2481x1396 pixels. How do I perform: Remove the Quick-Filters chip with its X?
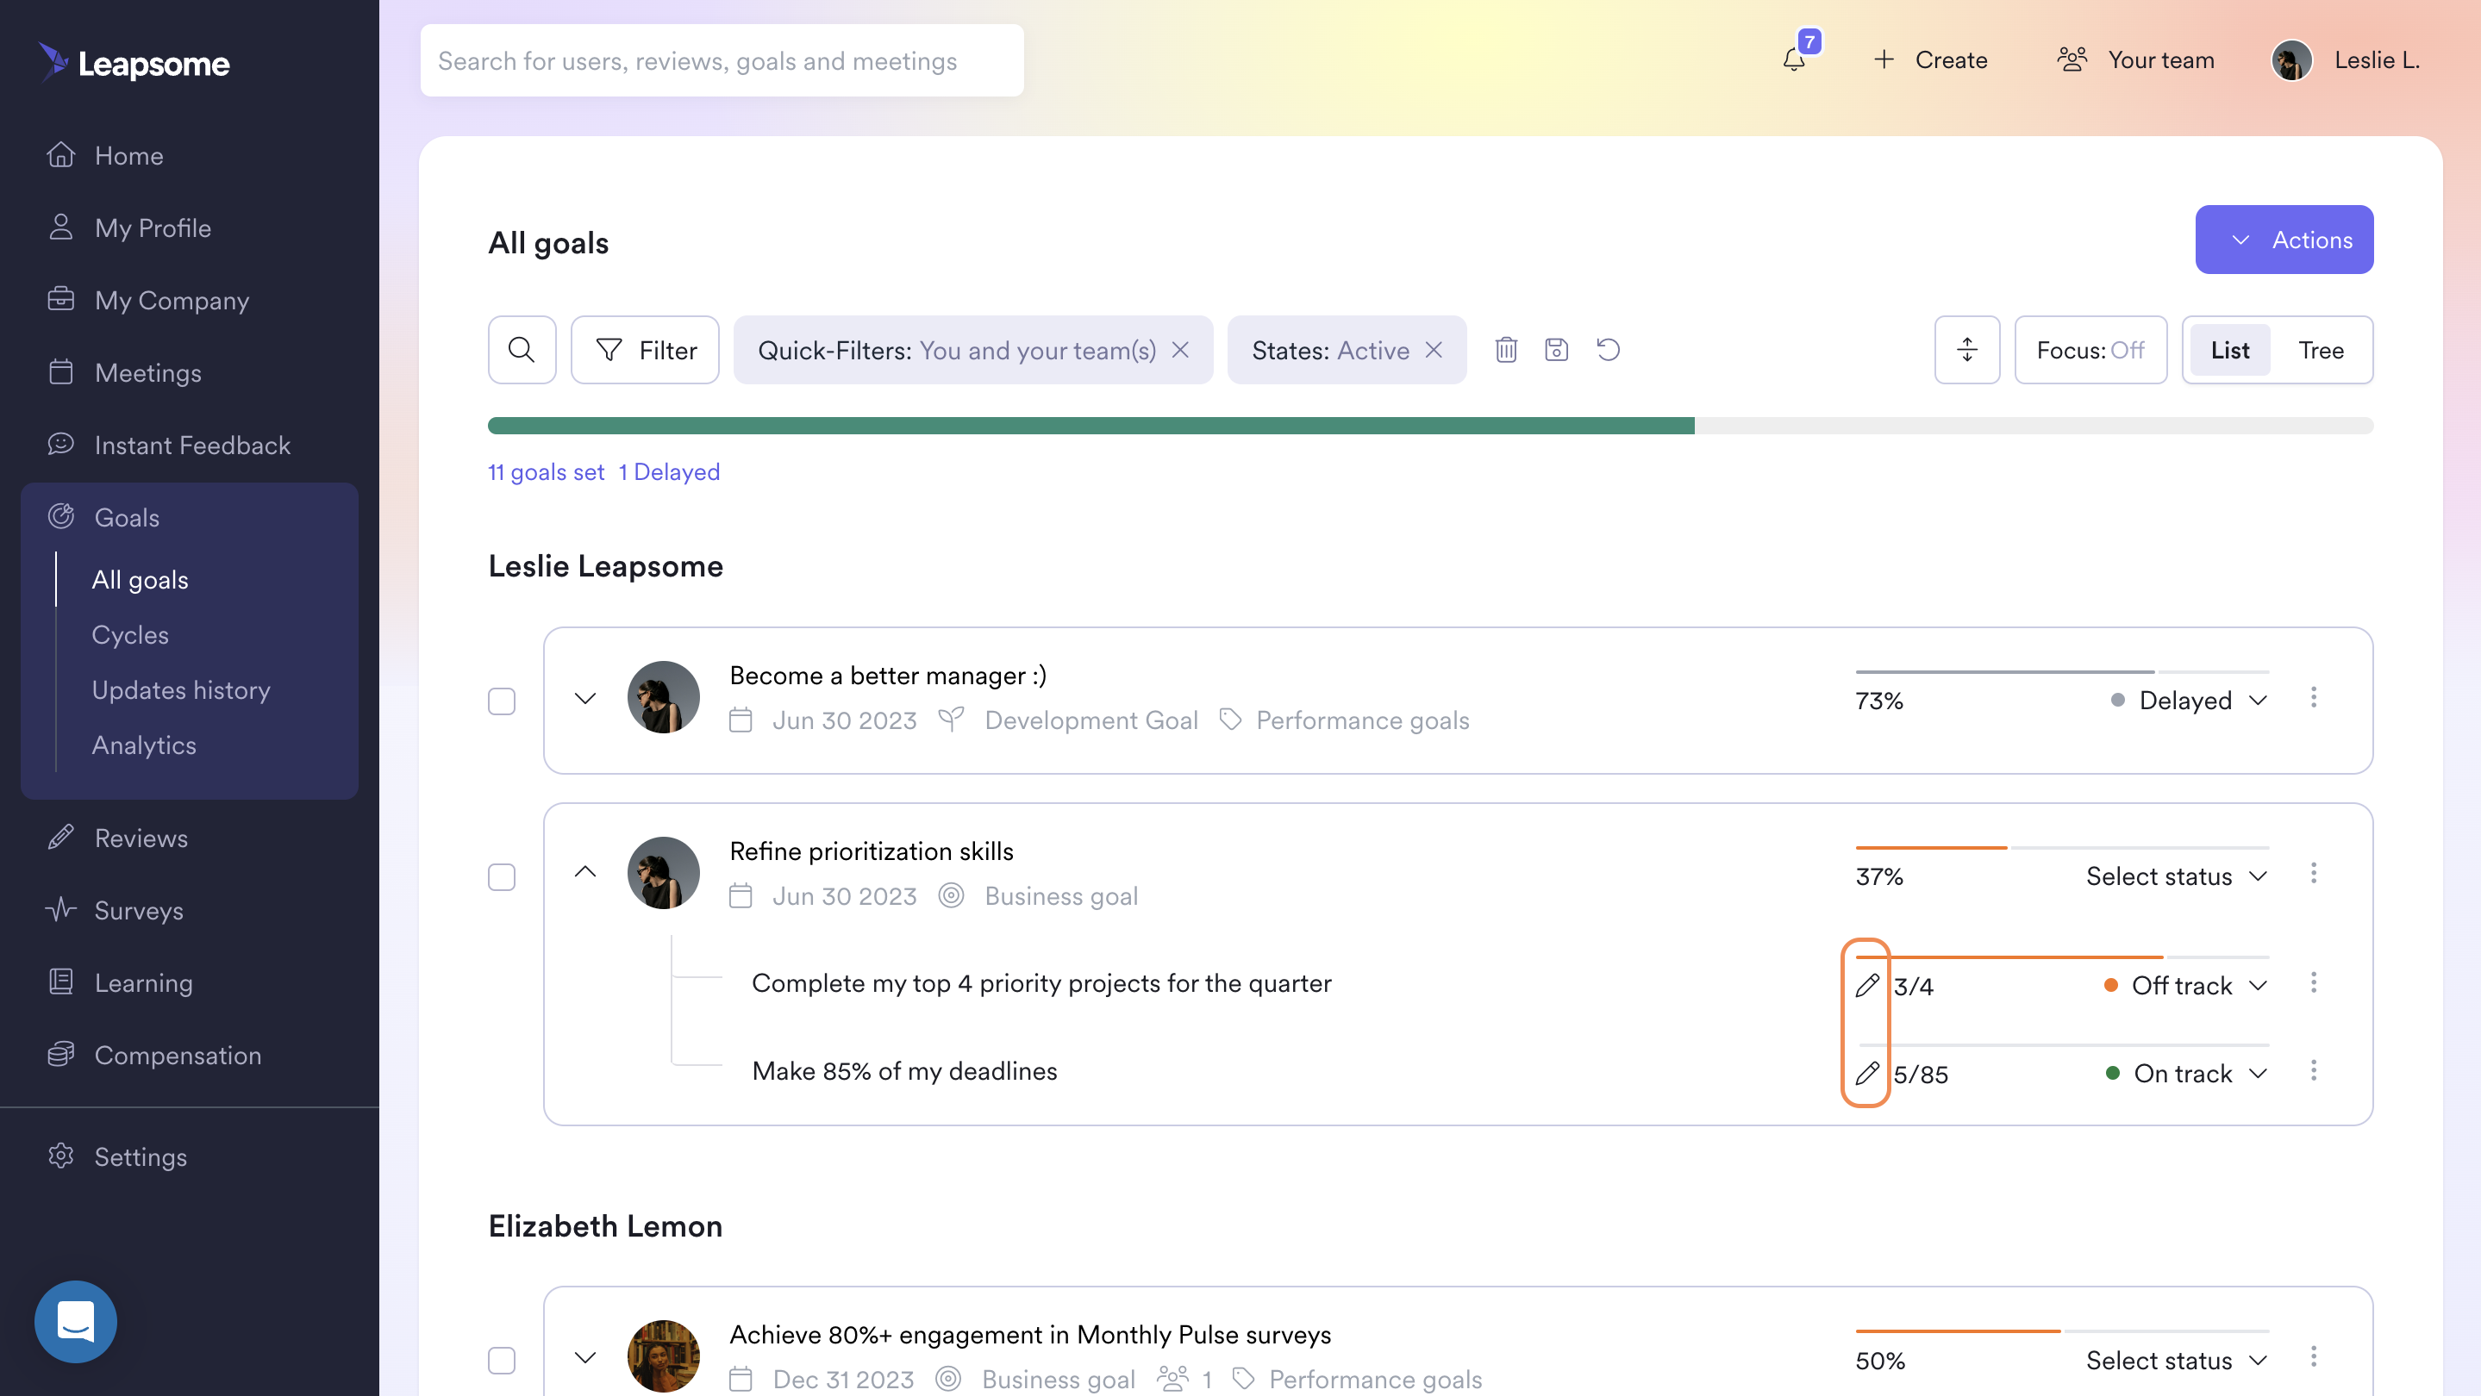1180,350
